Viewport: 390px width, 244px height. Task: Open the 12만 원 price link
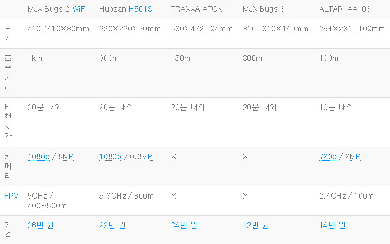point(255,225)
